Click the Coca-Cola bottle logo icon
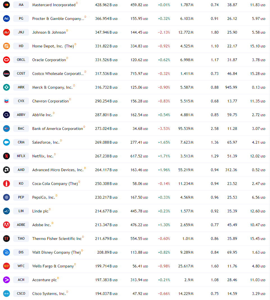Screen dimensions: 270x300 6,184
